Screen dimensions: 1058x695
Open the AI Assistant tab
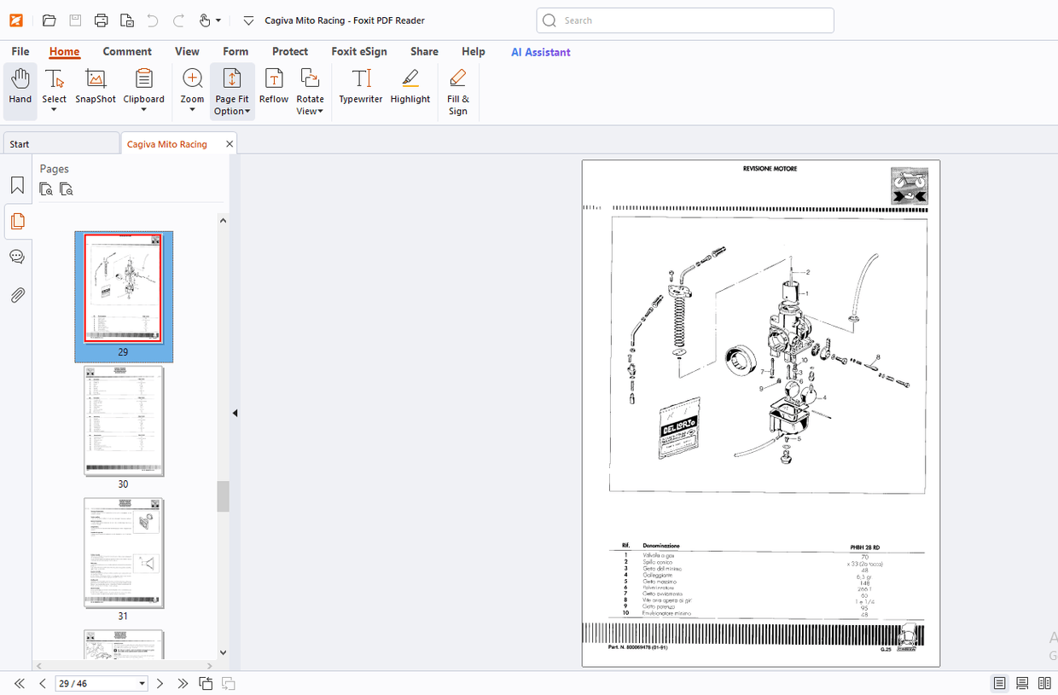point(540,52)
